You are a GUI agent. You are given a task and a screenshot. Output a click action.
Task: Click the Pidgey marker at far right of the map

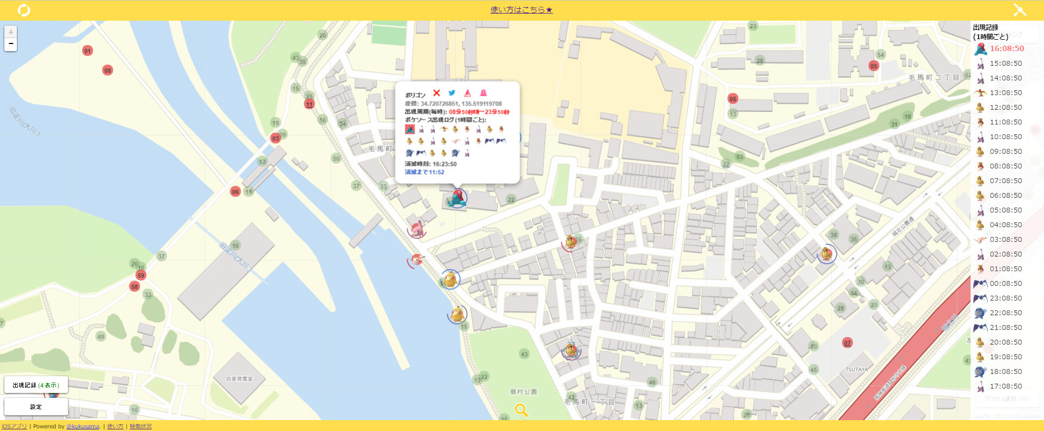[826, 253]
